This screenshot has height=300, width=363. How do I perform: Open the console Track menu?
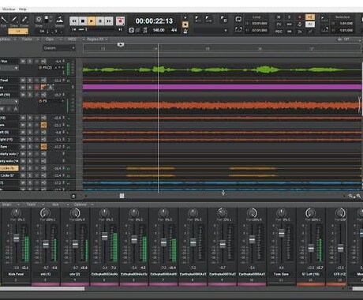(x=35, y=204)
